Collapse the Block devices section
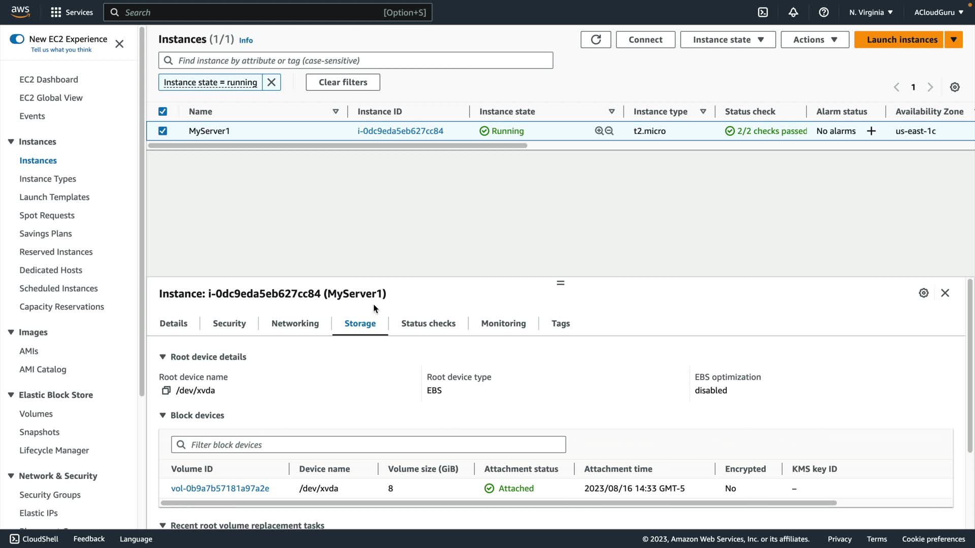The width and height of the screenshot is (975, 548). coord(162,415)
